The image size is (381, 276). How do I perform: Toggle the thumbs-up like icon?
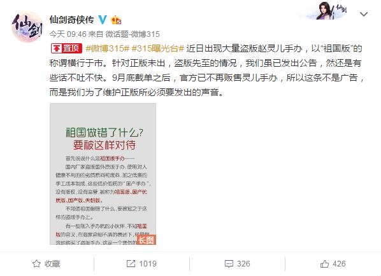tap(324, 264)
